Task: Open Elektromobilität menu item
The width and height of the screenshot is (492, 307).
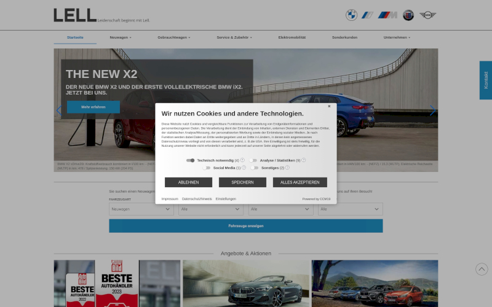Action: pyautogui.click(x=292, y=37)
